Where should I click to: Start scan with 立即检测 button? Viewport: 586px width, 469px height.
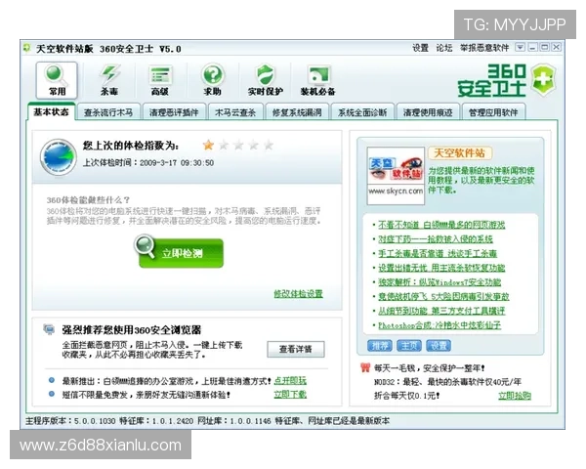tap(180, 252)
